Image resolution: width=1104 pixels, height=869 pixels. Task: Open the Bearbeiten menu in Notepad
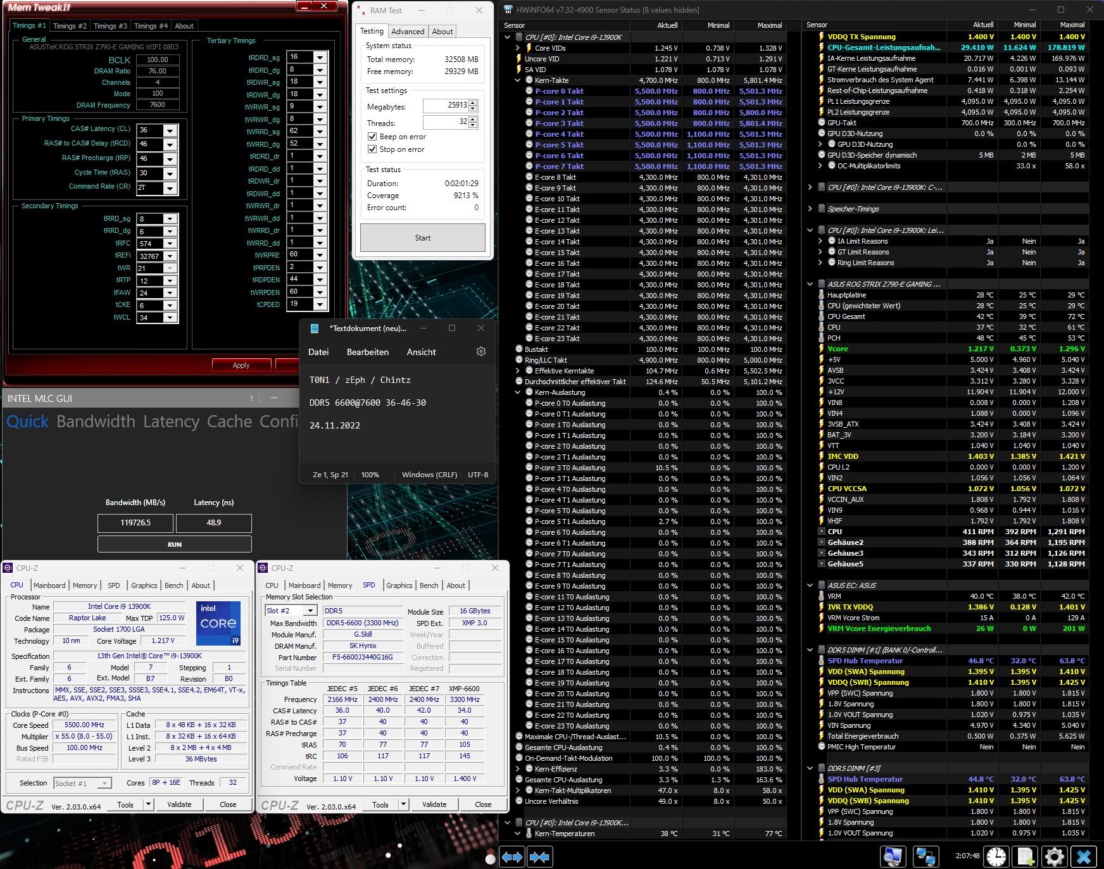[368, 352]
